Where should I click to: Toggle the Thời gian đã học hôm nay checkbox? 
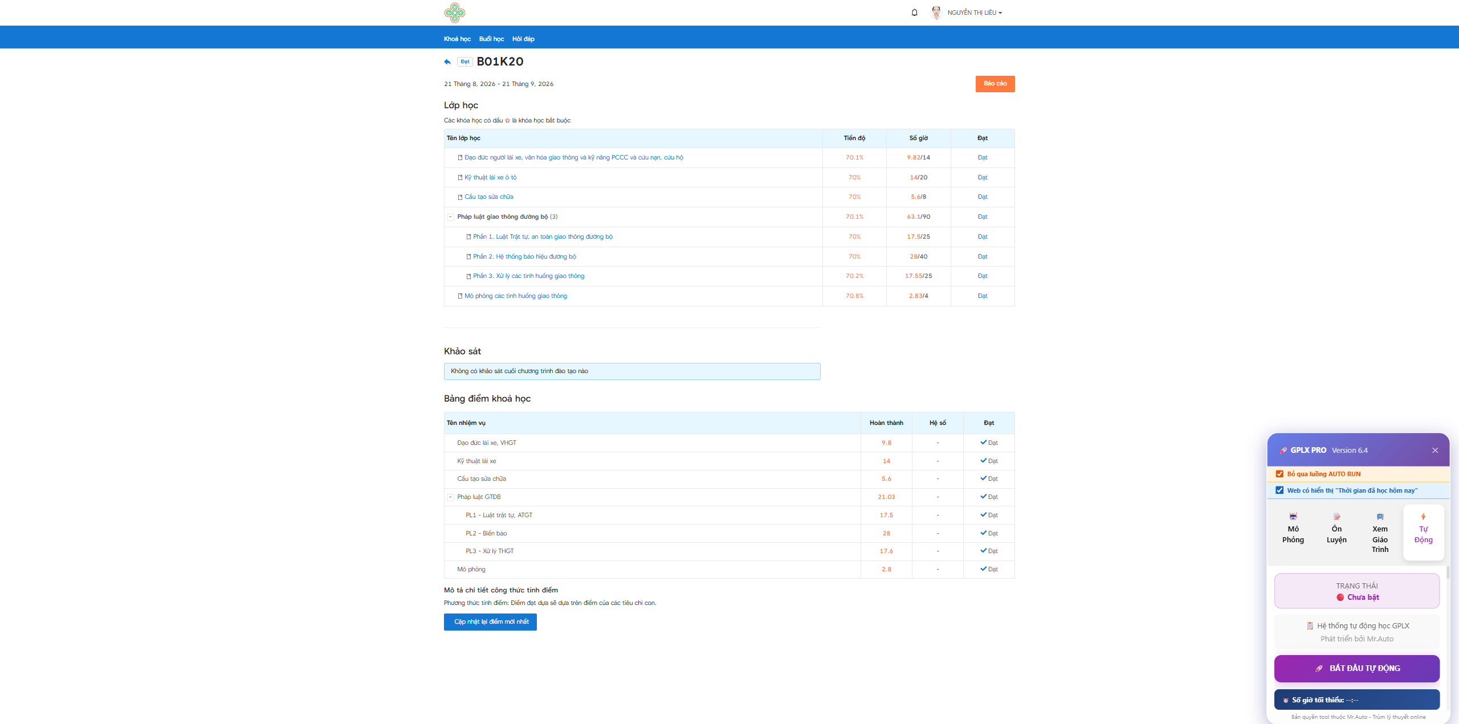(1279, 490)
